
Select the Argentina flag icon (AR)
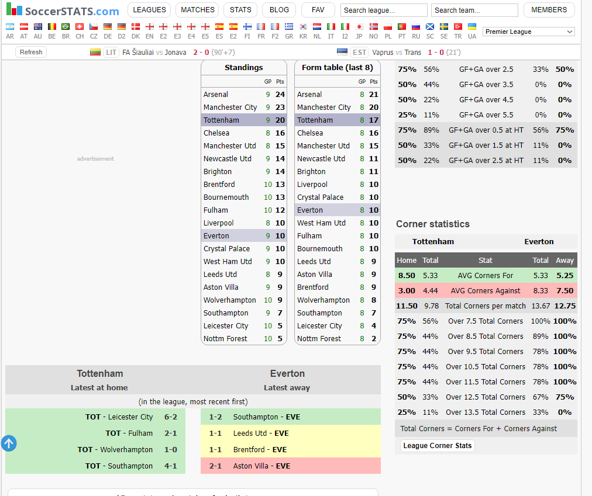(x=9, y=27)
